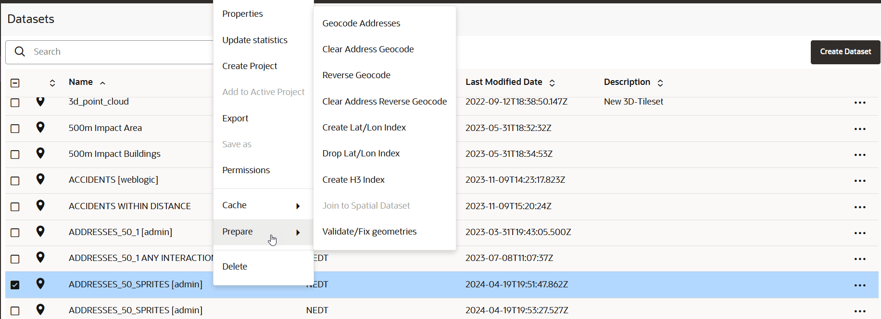Click the location pin icon for 3d_point_cloud

point(40,101)
